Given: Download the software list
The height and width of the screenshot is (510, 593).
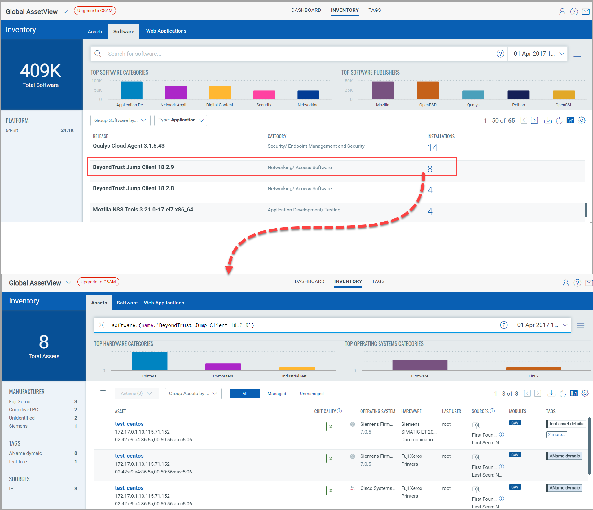Looking at the screenshot, I should click(x=548, y=120).
